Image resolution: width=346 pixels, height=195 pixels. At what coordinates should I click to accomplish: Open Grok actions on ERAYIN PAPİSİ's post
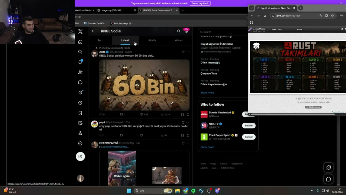(x=183, y=143)
